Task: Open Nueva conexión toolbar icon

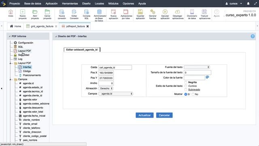Action: (x=62, y=14)
